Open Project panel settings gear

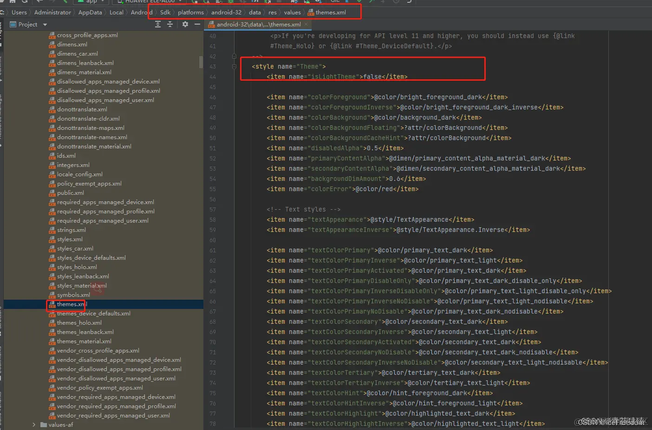pos(185,24)
